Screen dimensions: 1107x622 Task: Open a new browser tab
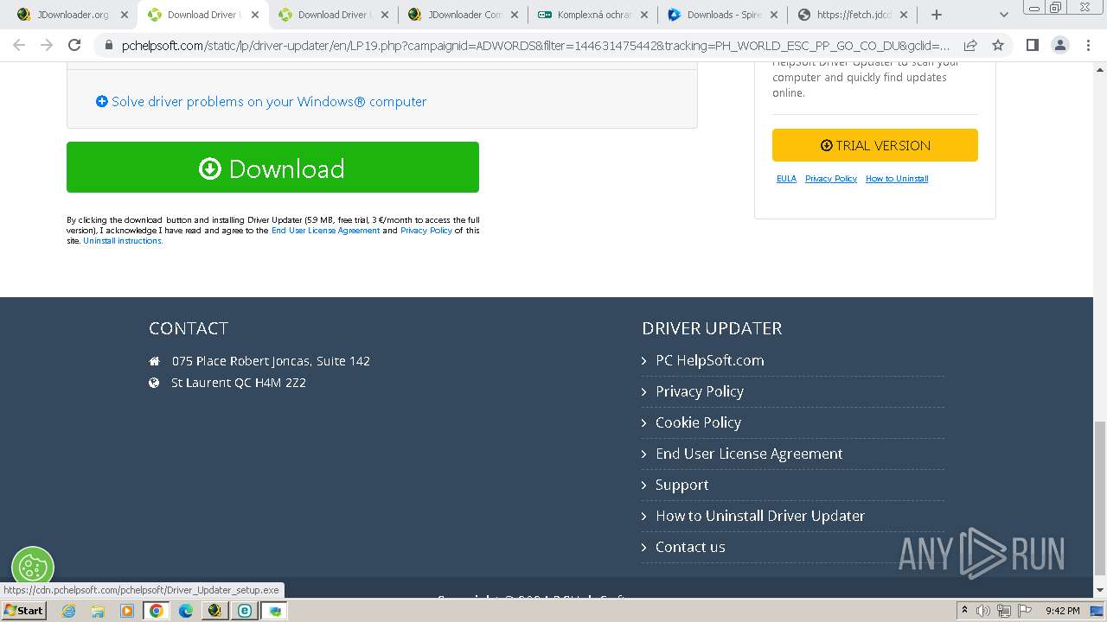936,15
